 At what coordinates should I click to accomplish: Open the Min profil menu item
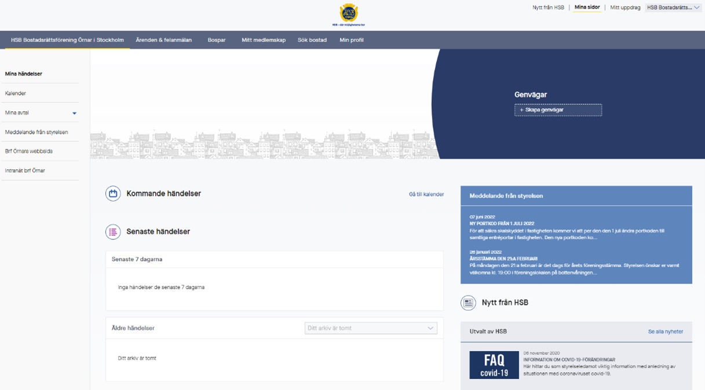(x=352, y=40)
